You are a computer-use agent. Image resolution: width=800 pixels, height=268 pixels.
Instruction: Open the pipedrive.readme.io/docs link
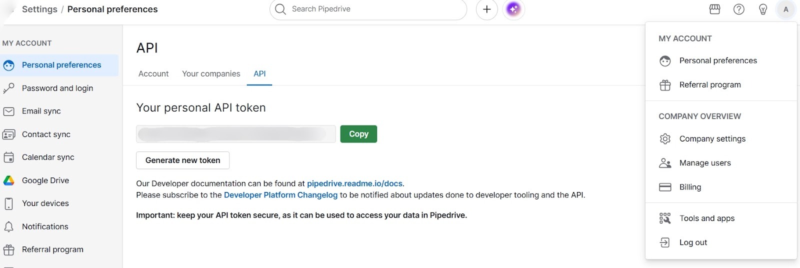[354, 183]
